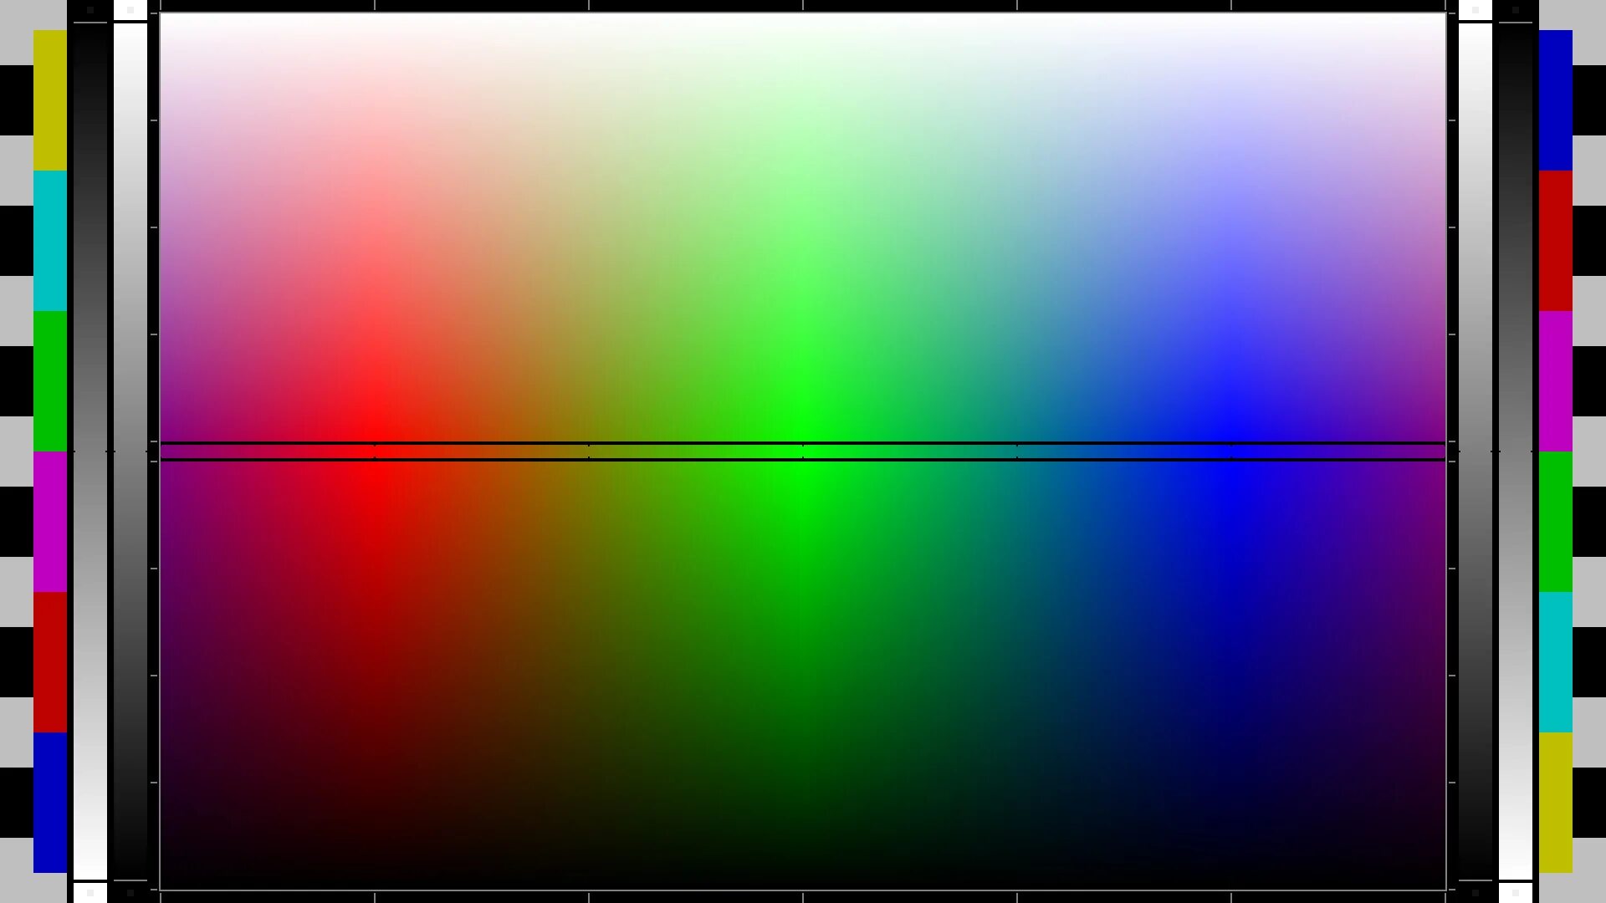Click the yellow swatch on the left edge
Viewport: 1606px width, 903px height.
click(50, 100)
